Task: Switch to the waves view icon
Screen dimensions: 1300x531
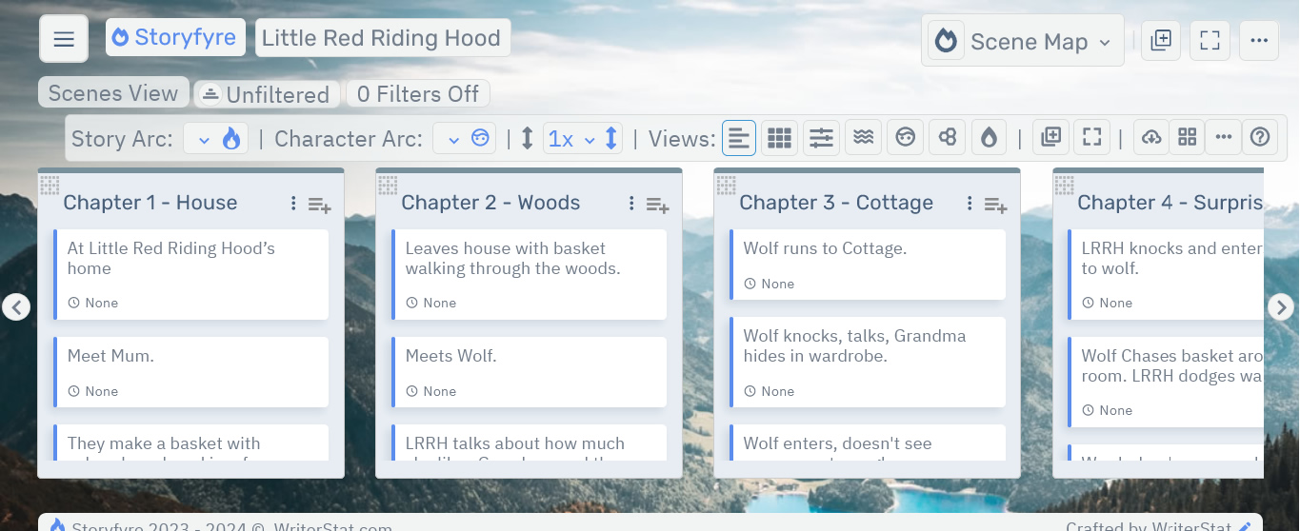Action: (x=863, y=138)
